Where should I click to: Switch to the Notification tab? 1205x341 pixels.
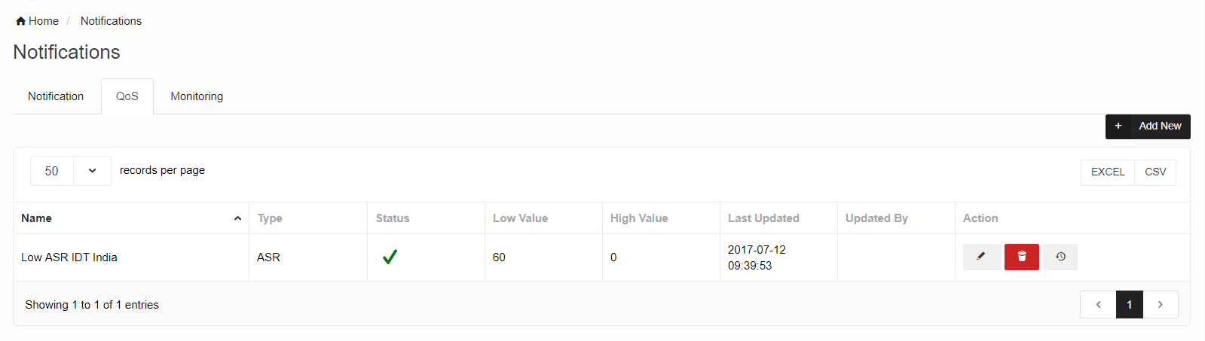pyautogui.click(x=56, y=96)
